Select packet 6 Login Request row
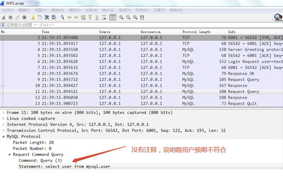Image resolution: width=283 pixels, height=190 pixels. pyautogui.click(x=141, y=62)
